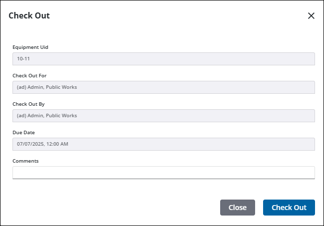
Task: Select the Check Out By field
Action: tap(163, 116)
